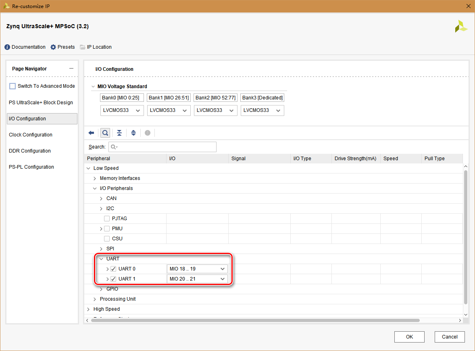Collapse the I/O Peripherals node
This screenshot has height=351, width=475.
pyautogui.click(x=95, y=188)
